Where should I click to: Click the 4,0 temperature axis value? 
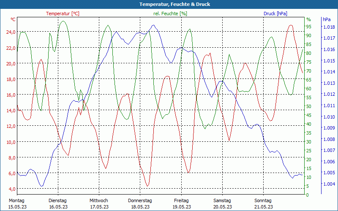(11, 189)
